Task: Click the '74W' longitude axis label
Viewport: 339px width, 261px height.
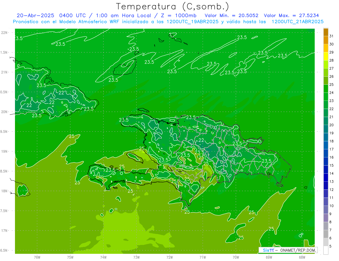Action: click(103, 257)
